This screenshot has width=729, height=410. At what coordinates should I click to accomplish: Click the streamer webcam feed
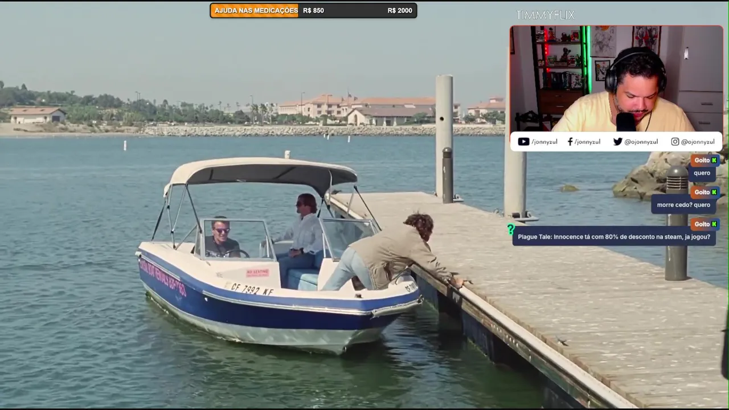tap(616, 79)
